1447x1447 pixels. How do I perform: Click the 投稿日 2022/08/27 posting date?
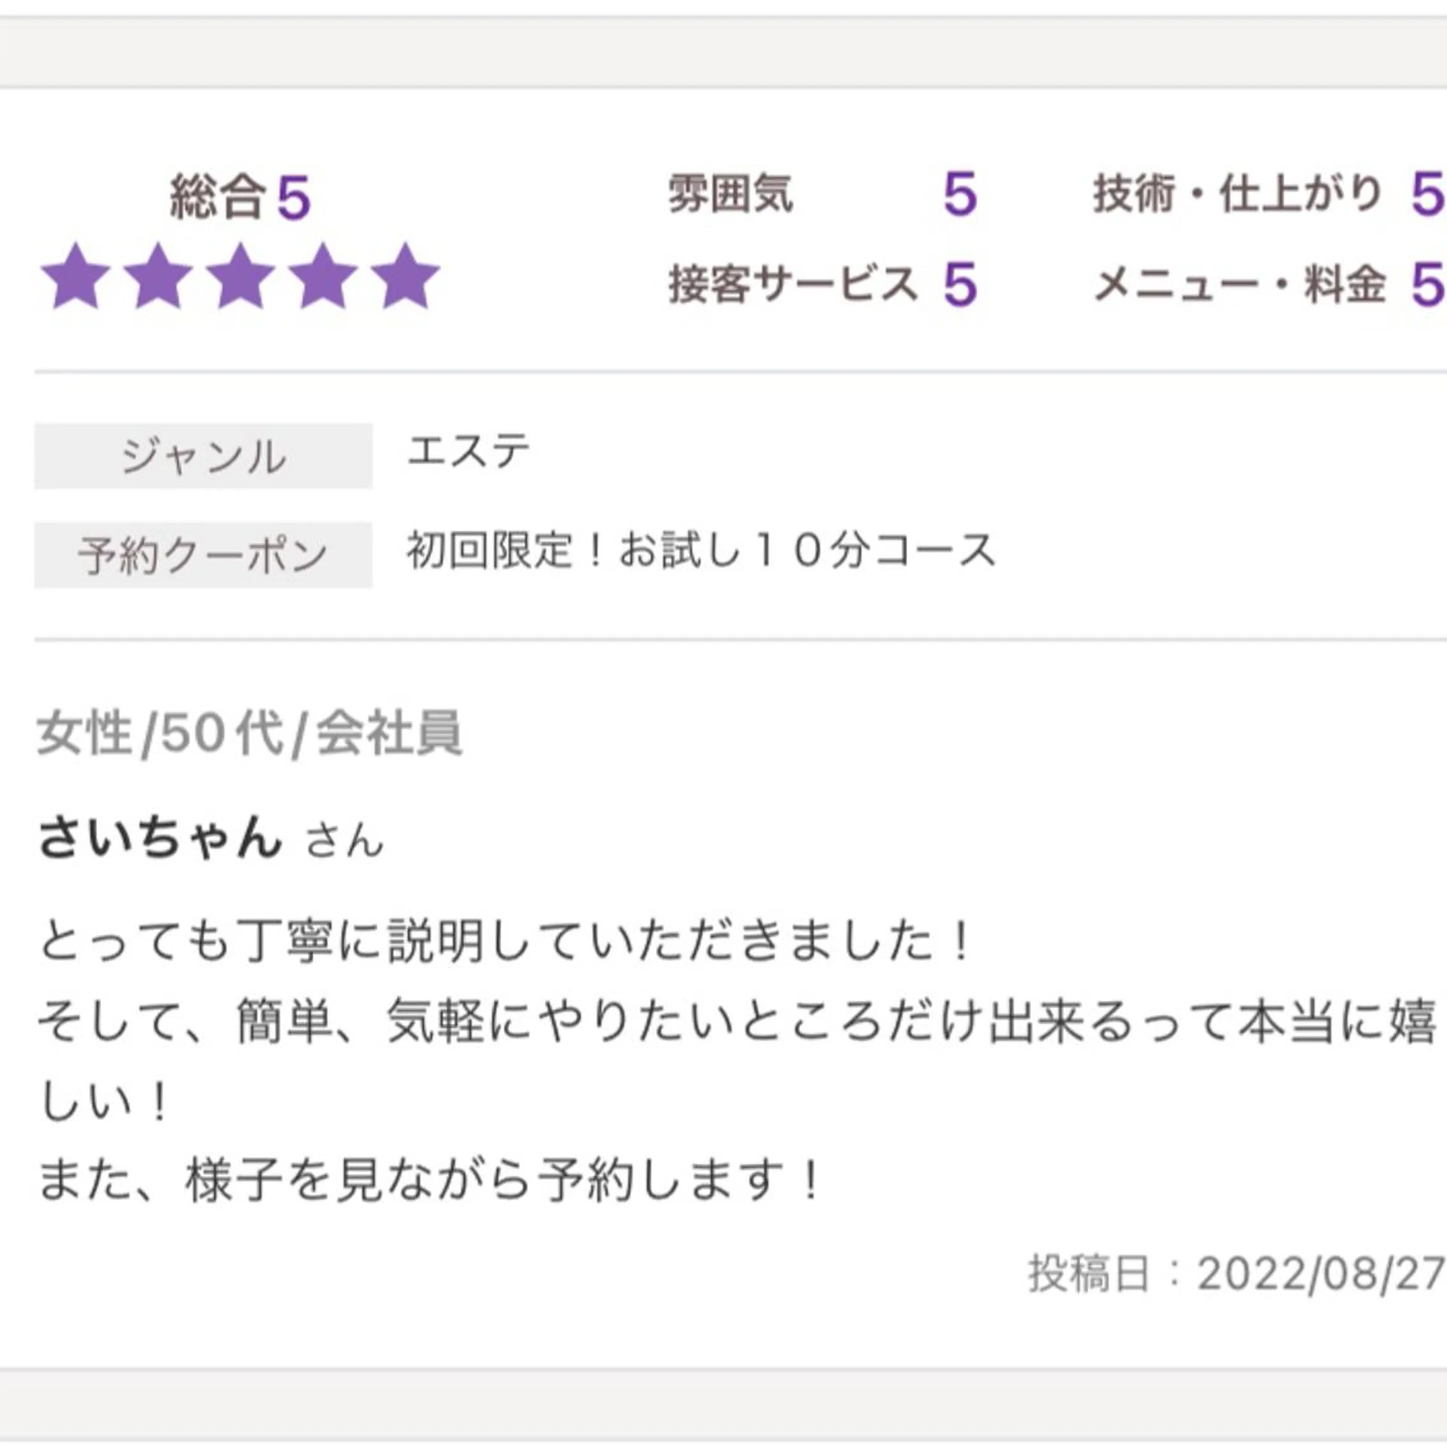coord(1236,1273)
